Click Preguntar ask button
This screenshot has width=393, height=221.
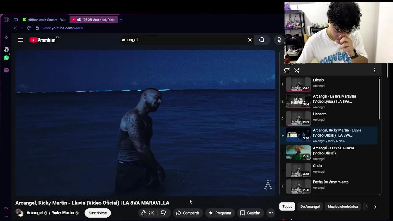(x=220, y=213)
